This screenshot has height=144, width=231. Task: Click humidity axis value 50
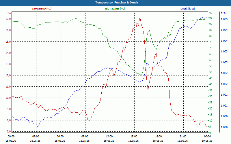pos(211,72)
